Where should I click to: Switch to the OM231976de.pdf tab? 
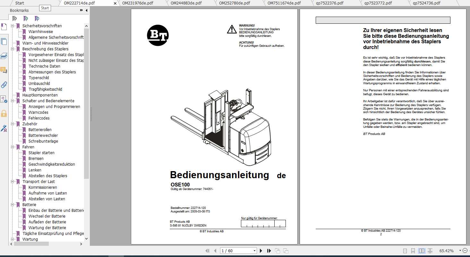137,3
